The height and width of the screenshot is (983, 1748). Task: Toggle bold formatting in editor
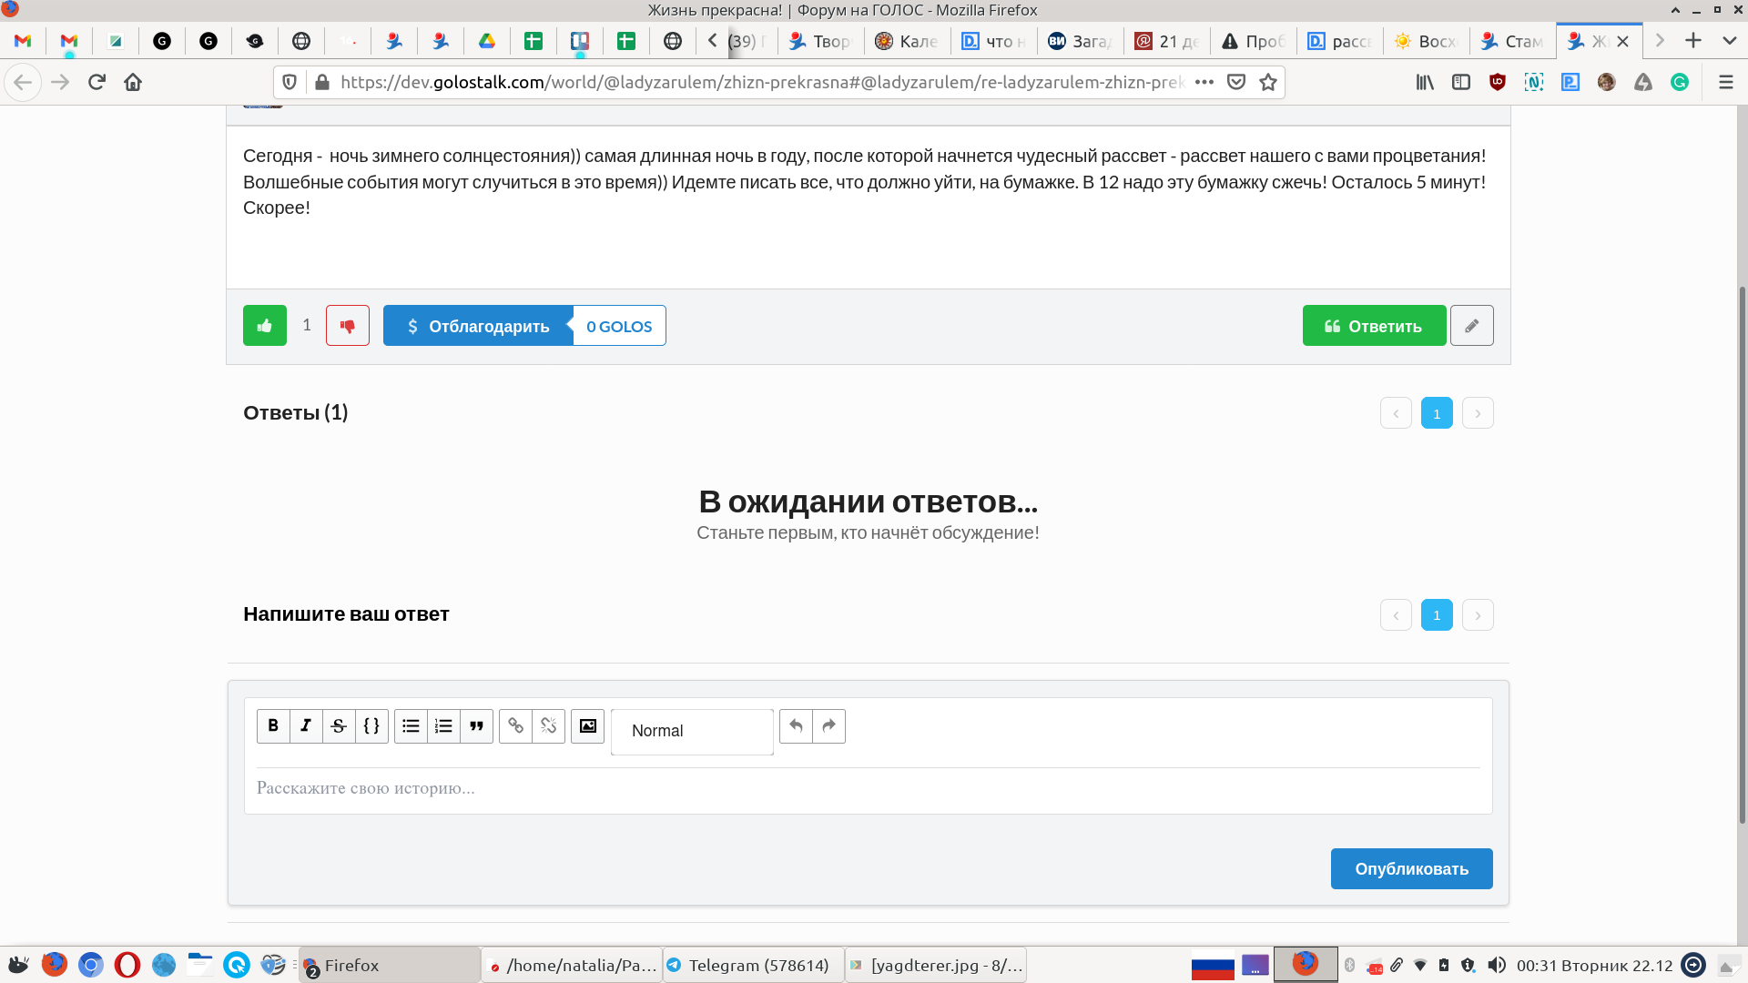click(x=273, y=726)
